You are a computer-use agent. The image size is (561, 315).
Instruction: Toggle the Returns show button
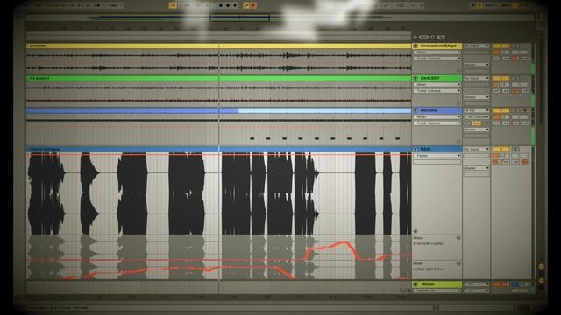pos(542,274)
